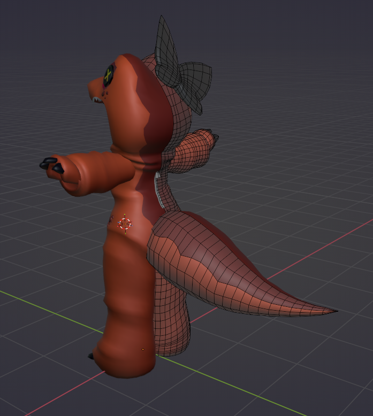Click the black toe claw on the foot
373x416 pixels.
pos(91,356)
